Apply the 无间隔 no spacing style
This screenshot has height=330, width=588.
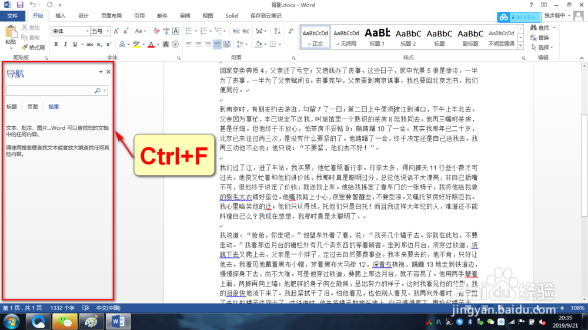pos(346,37)
